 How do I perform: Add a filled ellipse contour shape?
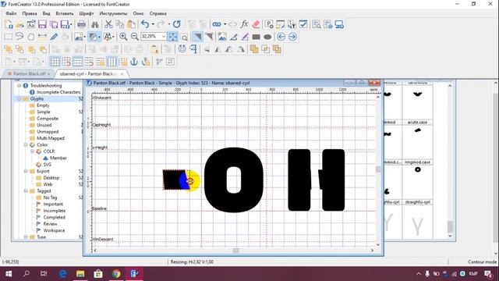pos(267,37)
